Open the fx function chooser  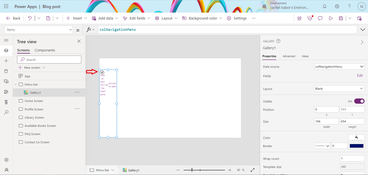click(91, 30)
